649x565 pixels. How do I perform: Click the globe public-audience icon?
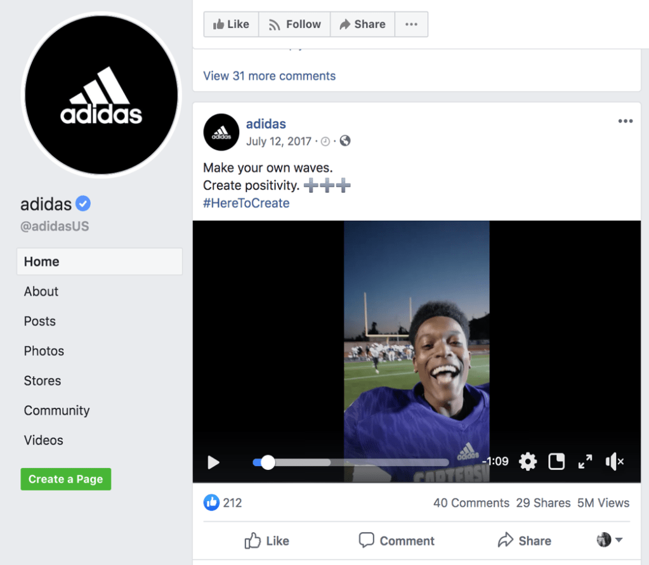click(345, 141)
